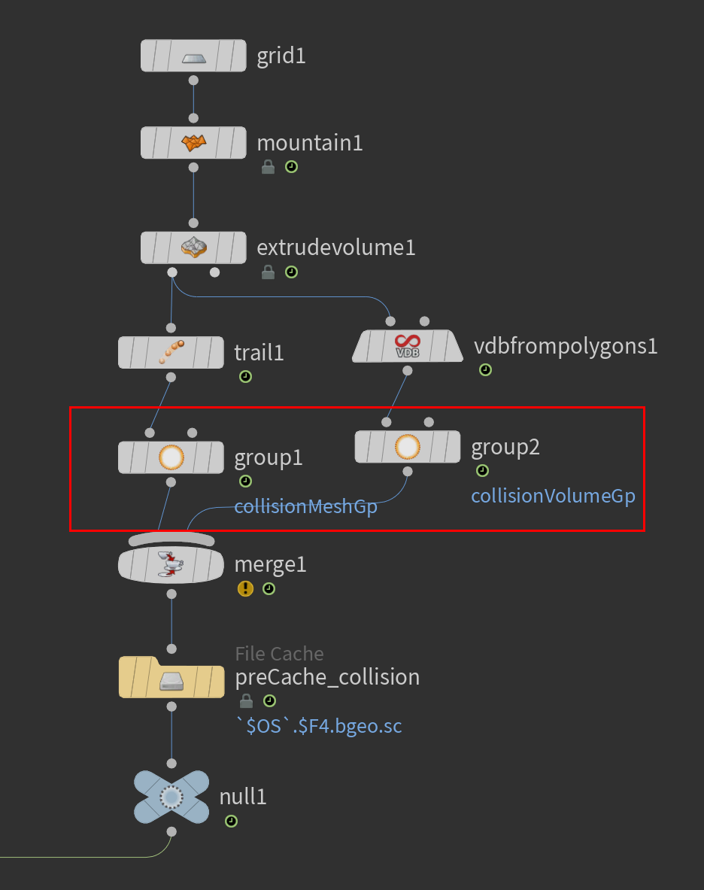Viewport: 704px width, 890px height.
Task: Click the lock badge under mountain1
Action: 269,167
